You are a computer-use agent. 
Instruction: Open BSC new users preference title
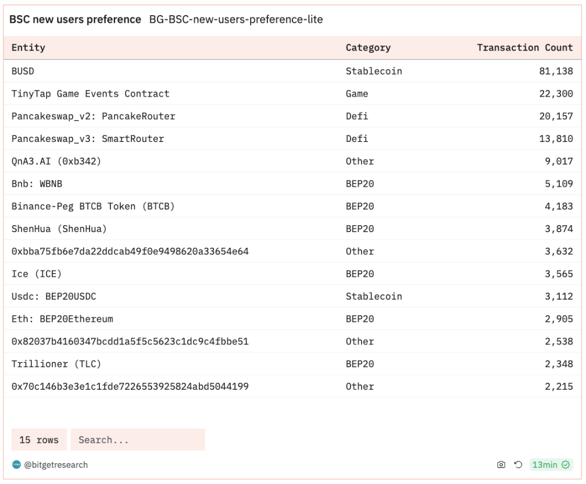point(75,19)
